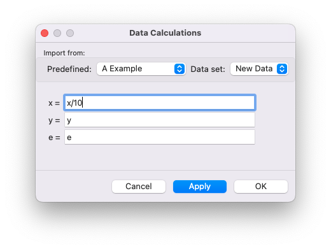Click the 'e =' label
This screenshot has width=331, height=249.
[x=54, y=138]
